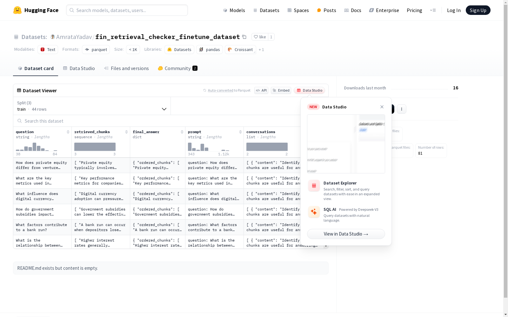Open the Models page
Image resolution: width=508 pixels, height=317 pixels.
click(x=234, y=10)
